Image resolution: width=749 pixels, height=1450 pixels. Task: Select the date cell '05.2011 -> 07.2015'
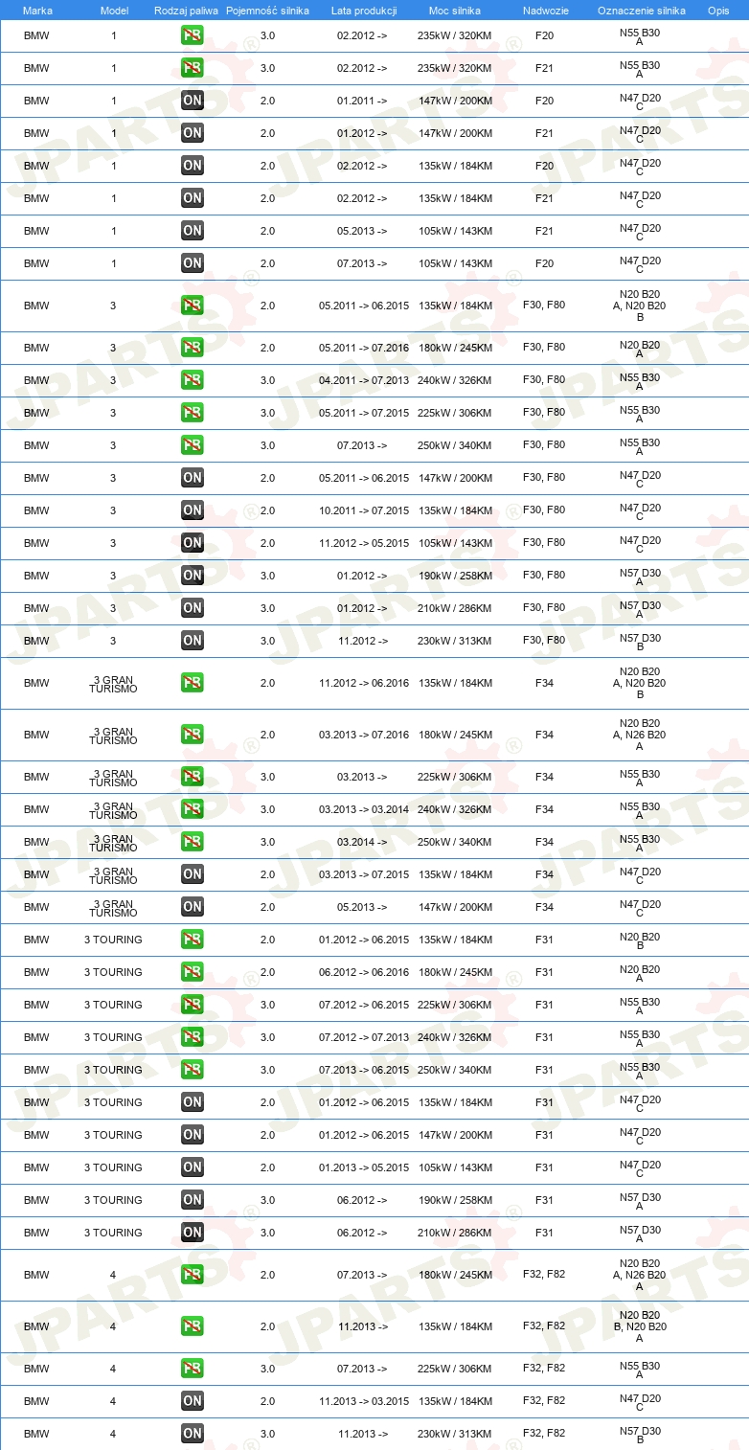click(x=364, y=413)
